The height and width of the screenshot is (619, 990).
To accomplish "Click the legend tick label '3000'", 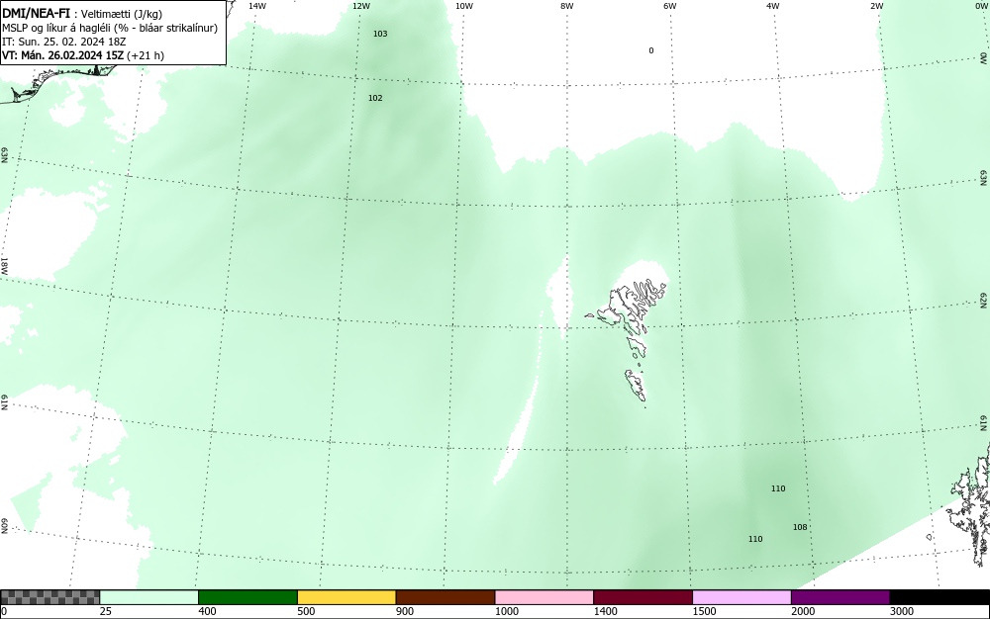I will pyautogui.click(x=902, y=611).
